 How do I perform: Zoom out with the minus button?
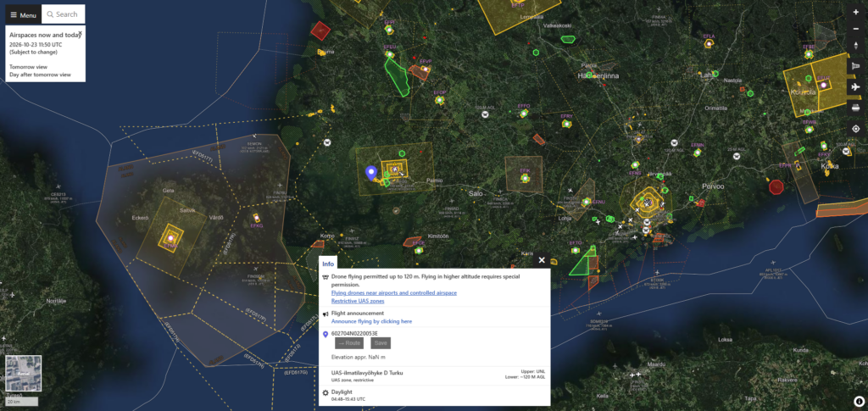[x=856, y=28]
